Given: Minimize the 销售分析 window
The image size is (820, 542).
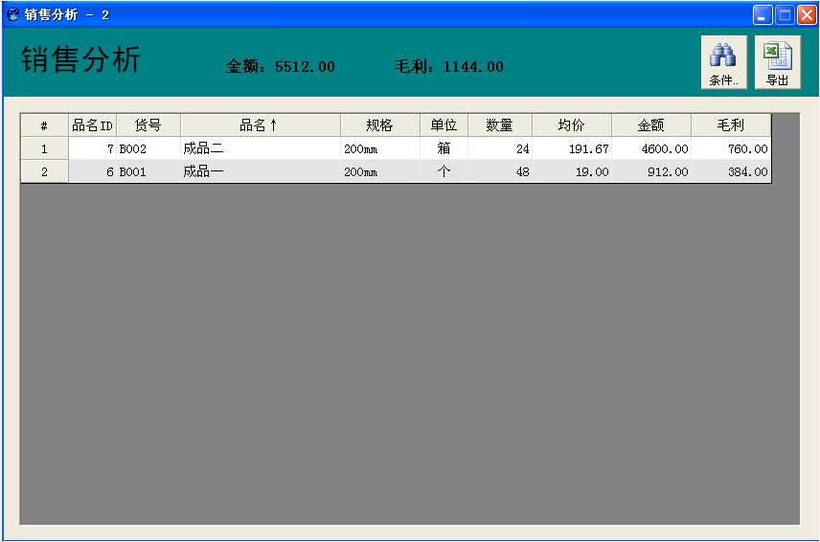Looking at the screenshot, I should (x=763, y=14).
